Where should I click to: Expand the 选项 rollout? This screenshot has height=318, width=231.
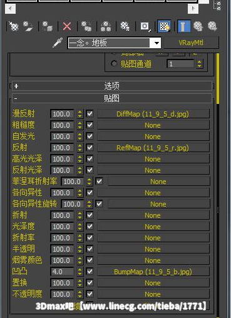tap(112, 86)
